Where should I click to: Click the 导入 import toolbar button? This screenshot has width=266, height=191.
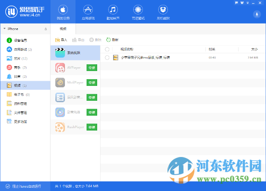pyautogui.click(x=61, y=40)
